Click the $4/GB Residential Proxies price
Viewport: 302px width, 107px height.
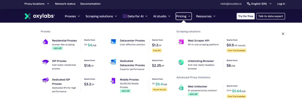pos(92,45)
